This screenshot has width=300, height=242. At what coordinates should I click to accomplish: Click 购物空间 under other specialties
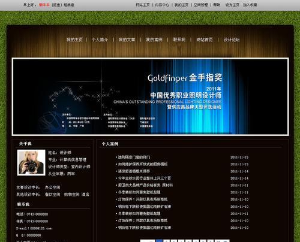[x=71, y=194]
